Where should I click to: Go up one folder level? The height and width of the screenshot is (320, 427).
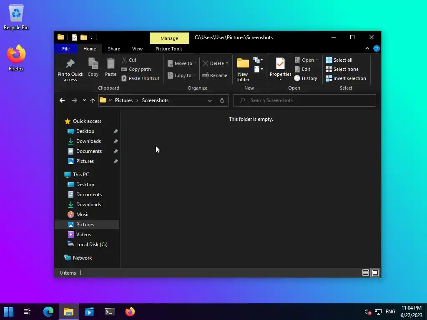(93, 100)
